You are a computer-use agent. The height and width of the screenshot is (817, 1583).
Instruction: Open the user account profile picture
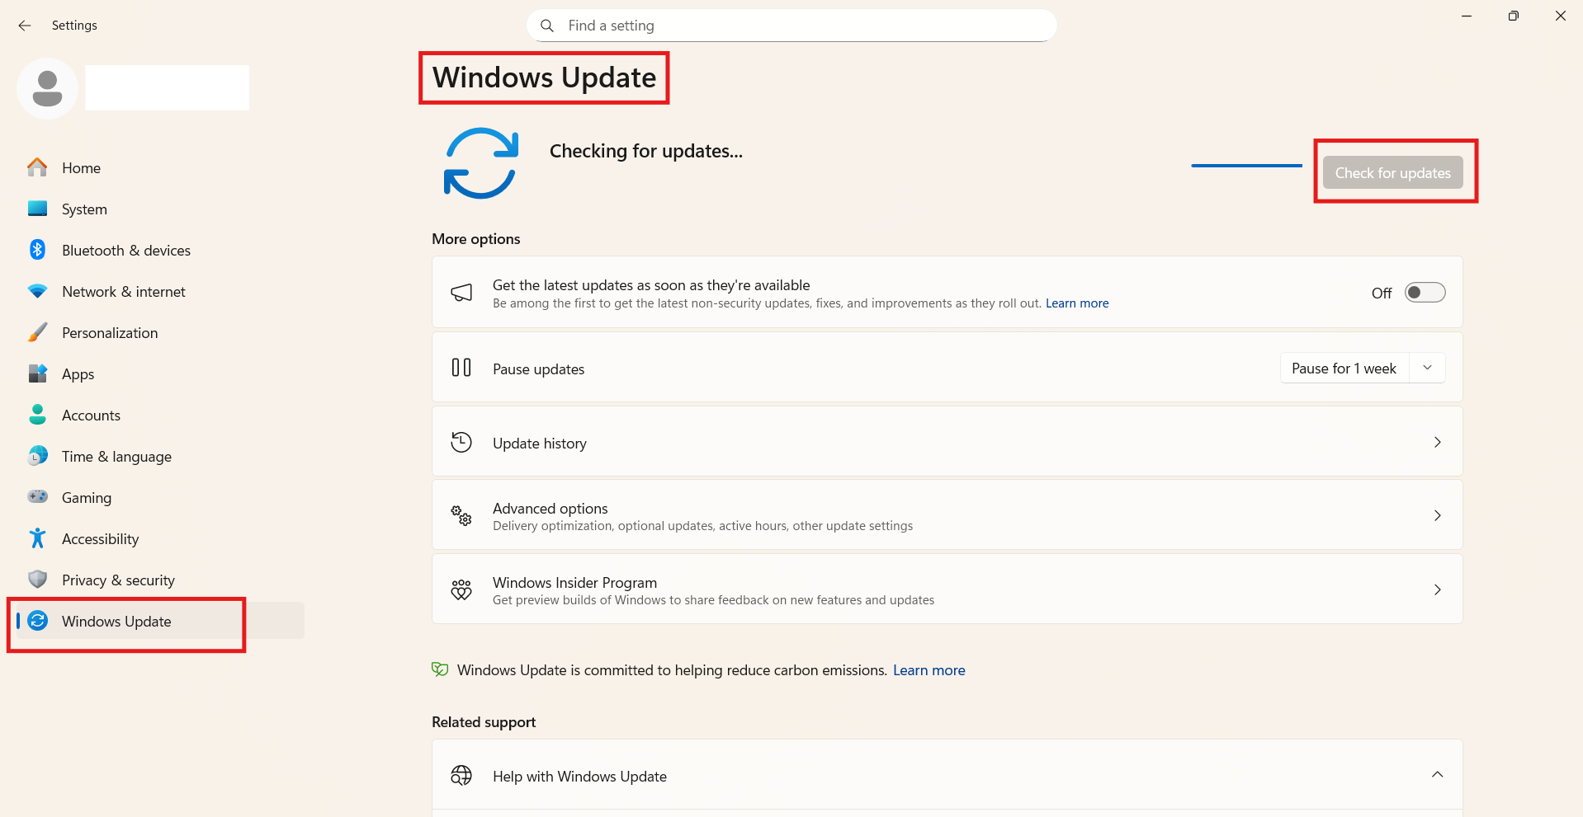tap(47, 87)
